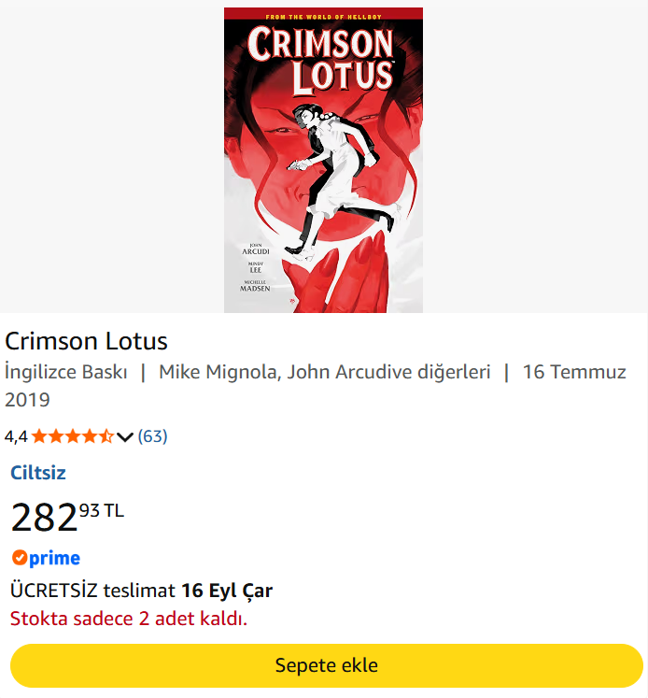Open author Mike Mignola's page
Screen dimensions: 648x698
(x=217, y=372)
